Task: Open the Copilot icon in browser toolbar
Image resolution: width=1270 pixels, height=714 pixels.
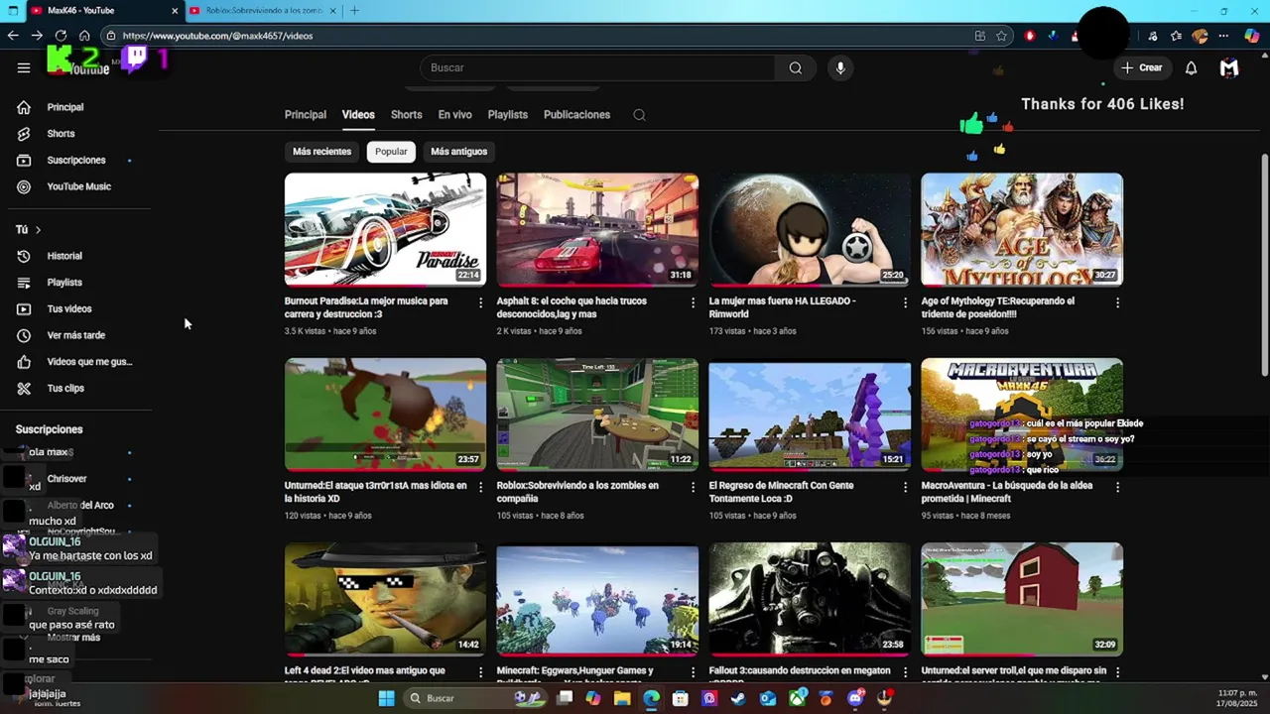Action: (1252, 36)
